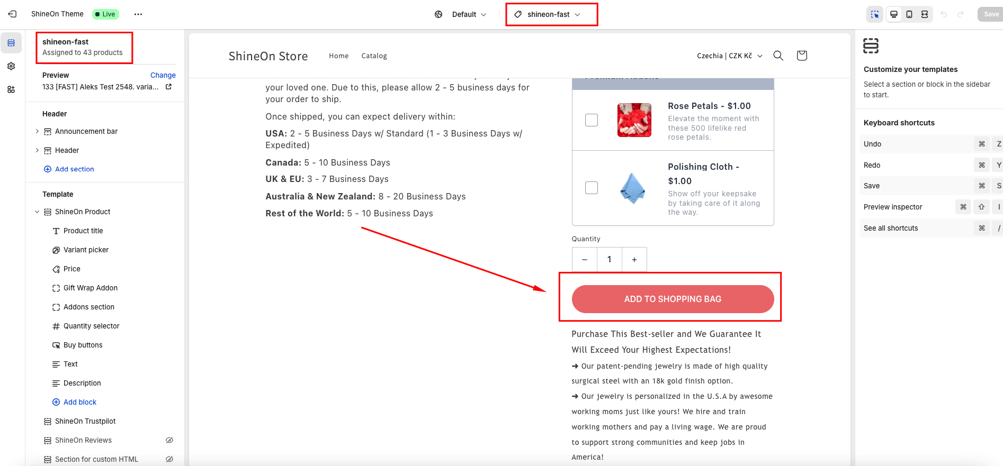Switch to fullscreen preview view
The image size is (1003, 466).
[925, 14]
